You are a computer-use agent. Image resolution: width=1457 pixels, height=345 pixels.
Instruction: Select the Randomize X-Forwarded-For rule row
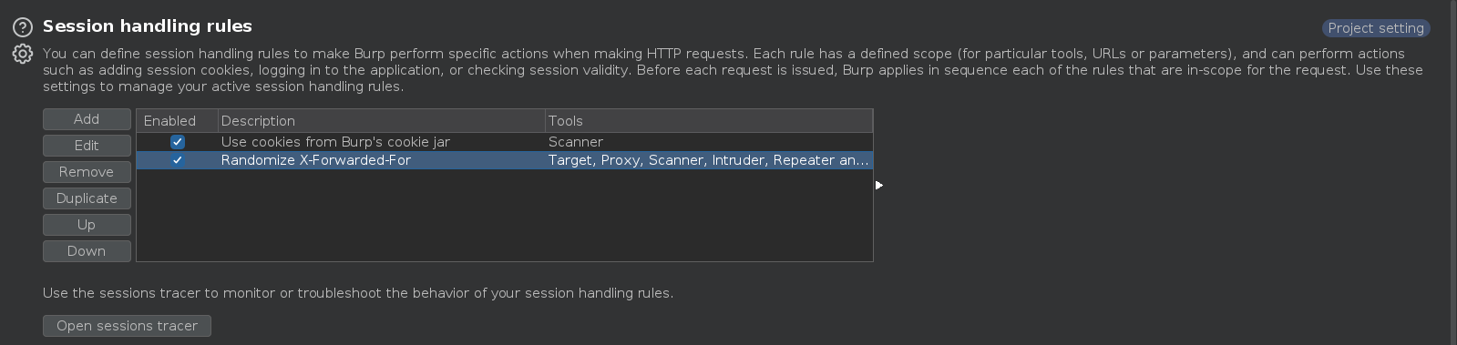point(505,160)
